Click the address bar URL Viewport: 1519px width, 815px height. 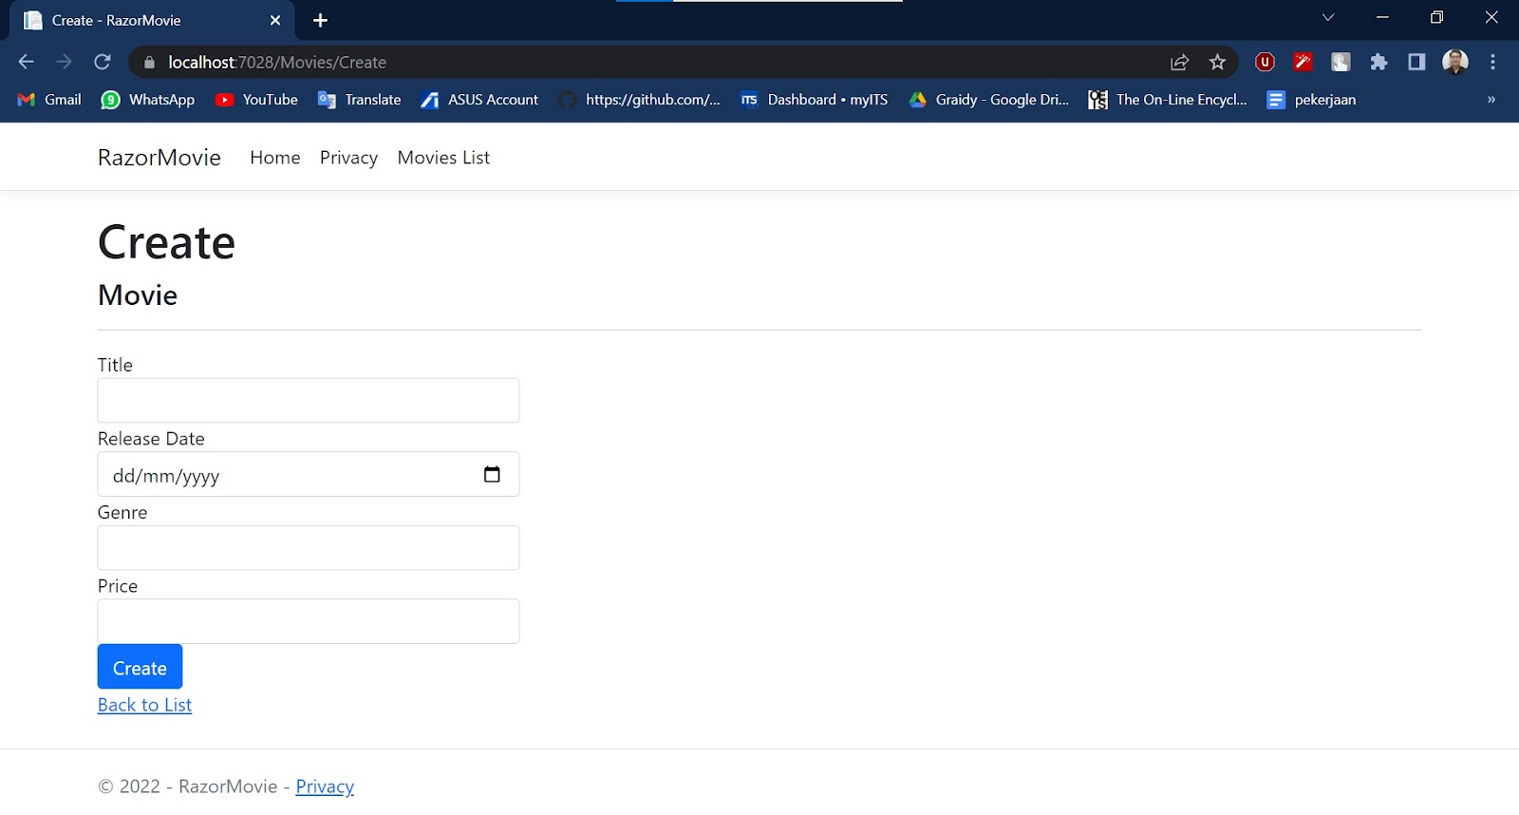[x=277, y=63]
